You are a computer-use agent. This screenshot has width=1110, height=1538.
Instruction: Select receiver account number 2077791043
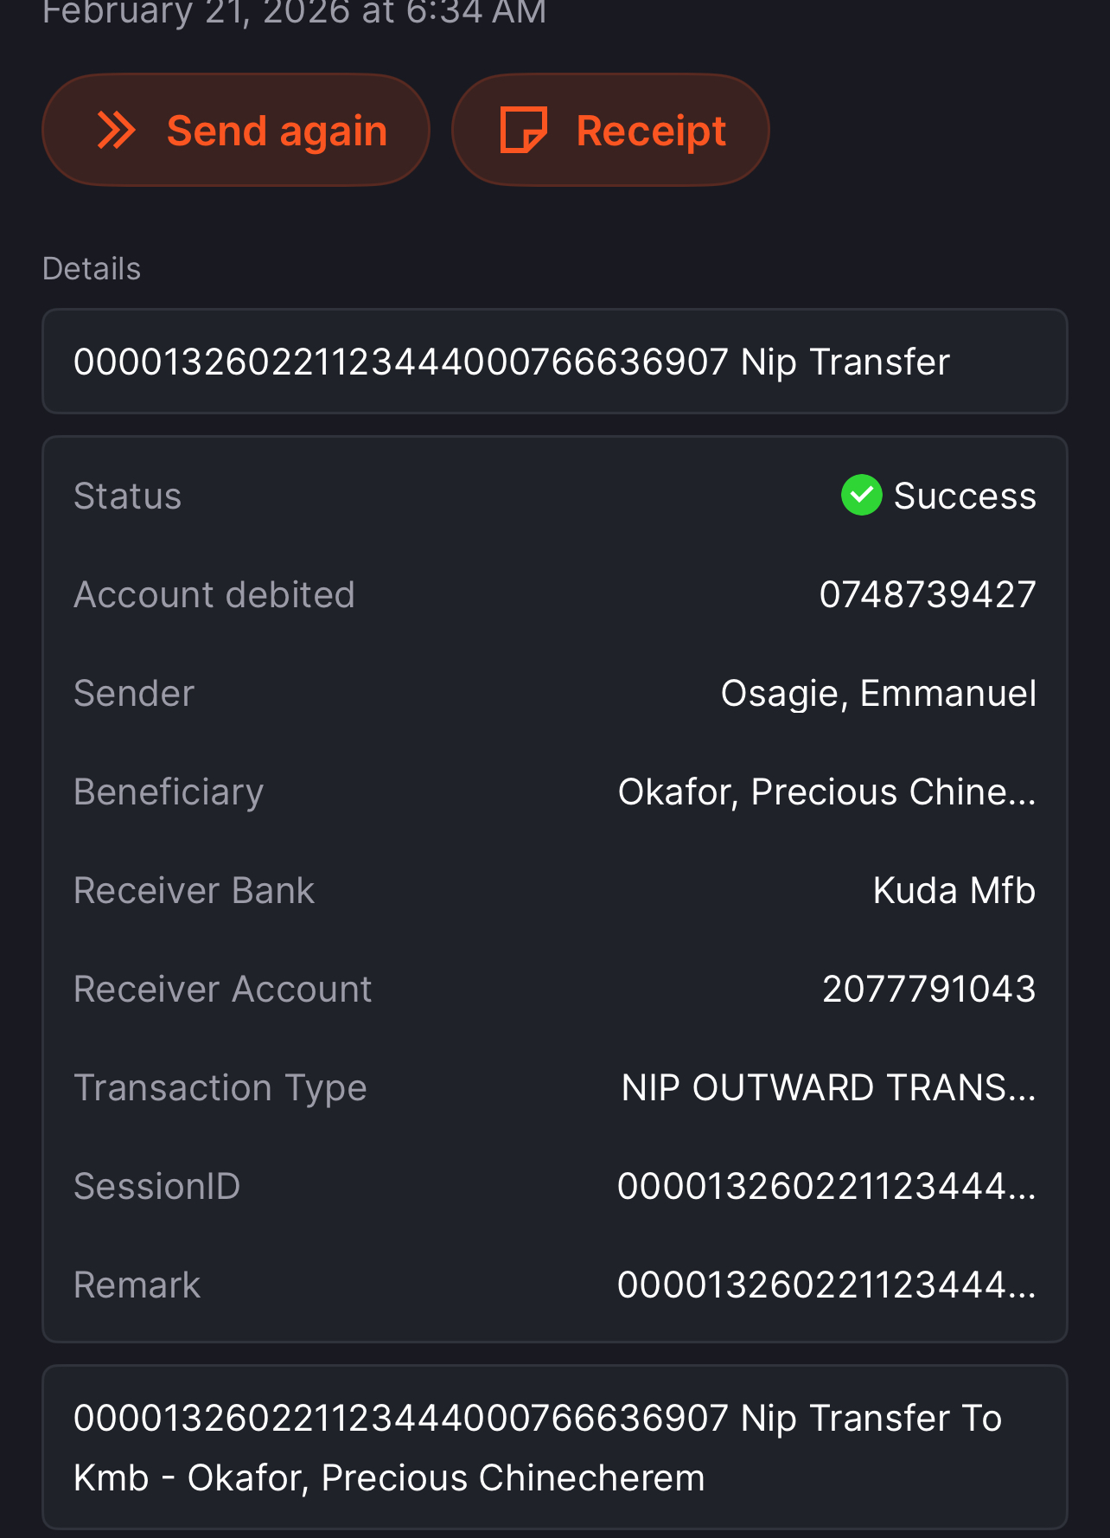[x=928, y=990]
